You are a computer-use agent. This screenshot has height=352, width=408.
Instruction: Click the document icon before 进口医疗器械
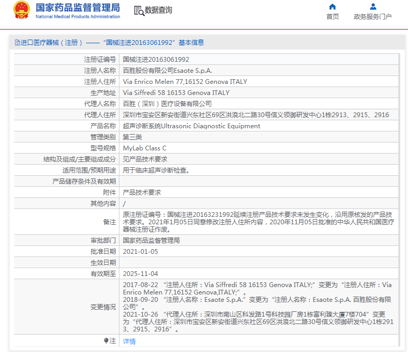[x=17, y=42]
